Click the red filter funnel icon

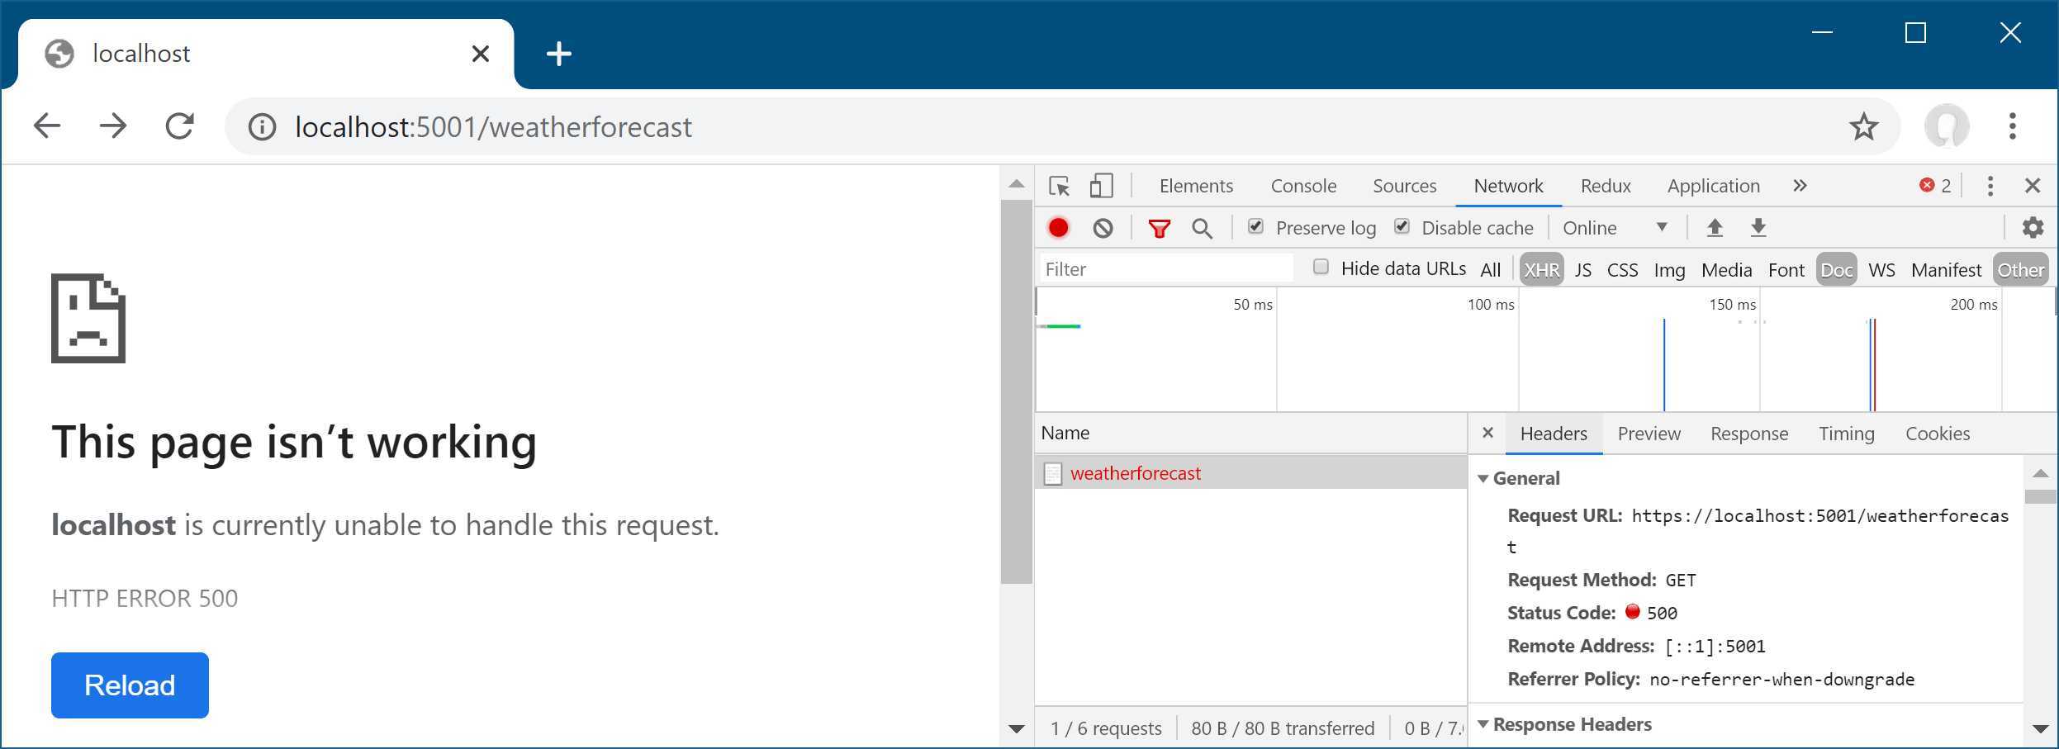click(1160, 229)
